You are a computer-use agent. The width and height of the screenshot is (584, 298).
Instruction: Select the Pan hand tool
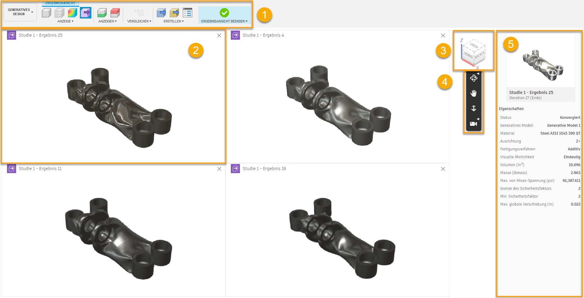474,93
